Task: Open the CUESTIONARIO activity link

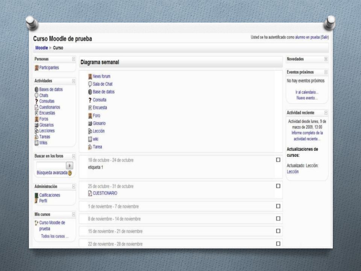Action: coord(105,193)
